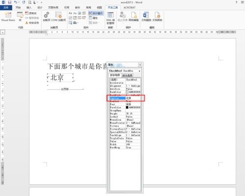Open the Legacy Tools dropdown
Viewport: 245px width, 196px height.
[76, 22]
